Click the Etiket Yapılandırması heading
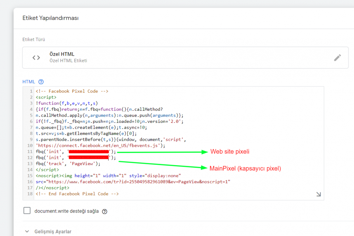 point(50,18)
